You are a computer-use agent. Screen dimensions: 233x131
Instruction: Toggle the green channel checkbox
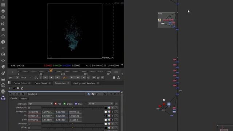(x=64, y=104)
